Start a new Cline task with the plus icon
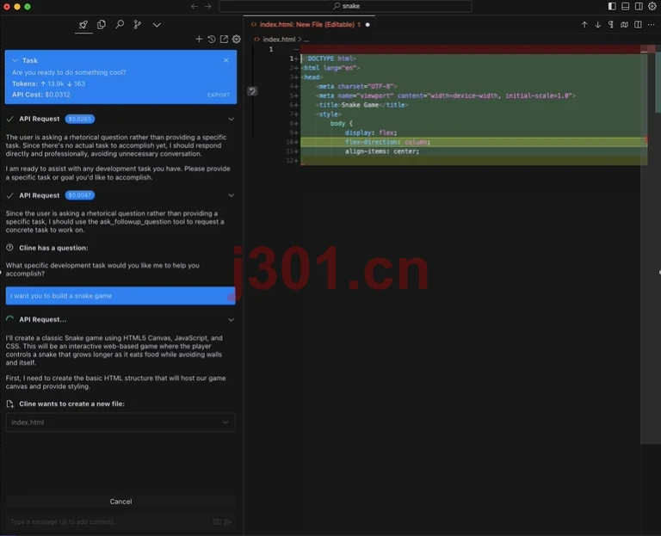This screenshot has height=536, width=661. coord(199,40)
